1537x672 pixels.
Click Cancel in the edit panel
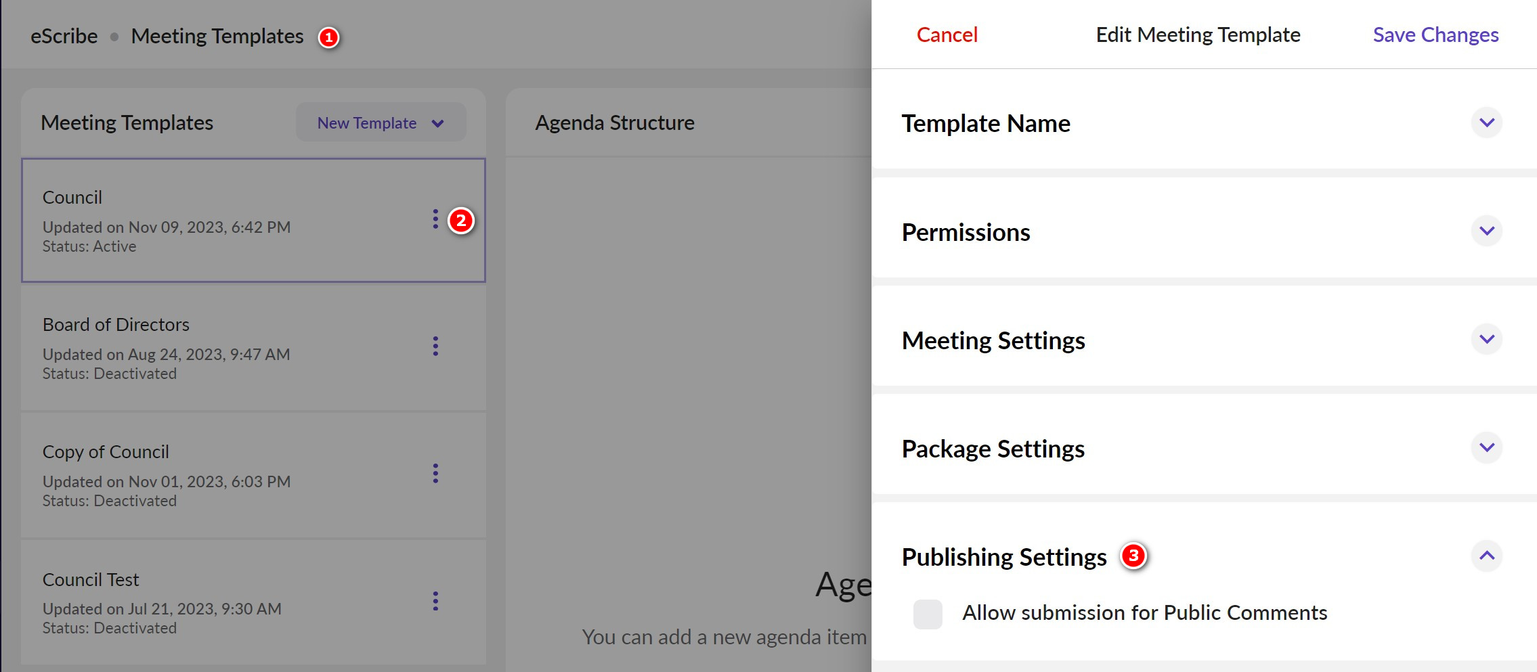(947, 35)
